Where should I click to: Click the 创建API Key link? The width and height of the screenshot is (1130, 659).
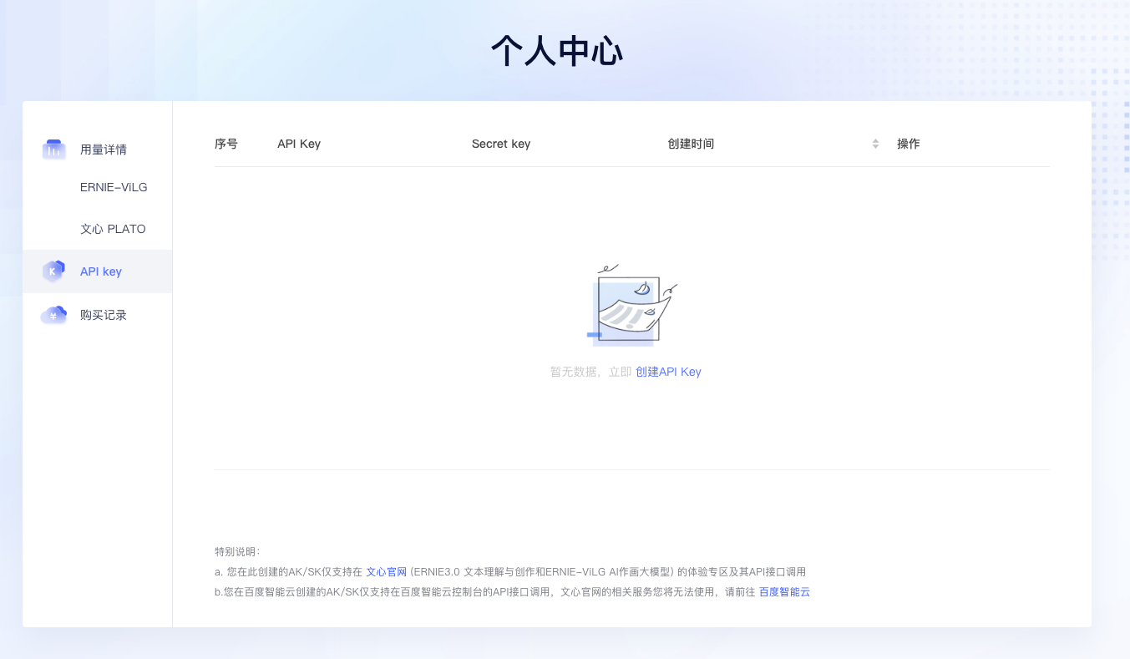[x=668, y=372]
